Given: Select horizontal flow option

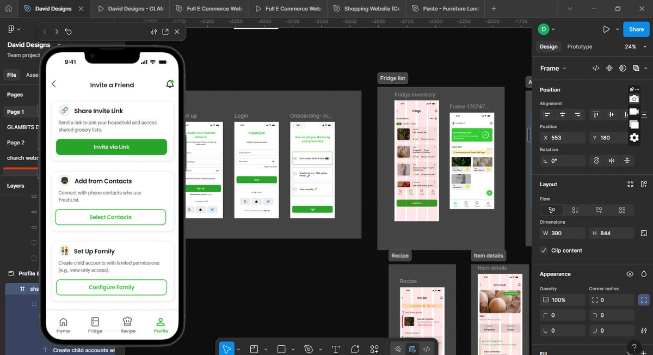Looking at the screenshot, I should (599, 210).
